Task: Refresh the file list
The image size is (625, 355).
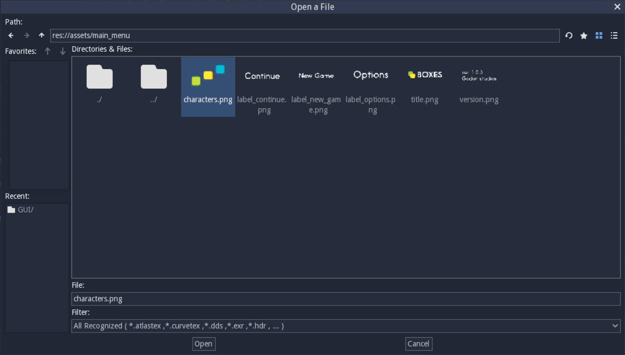Action: [569, 36]
